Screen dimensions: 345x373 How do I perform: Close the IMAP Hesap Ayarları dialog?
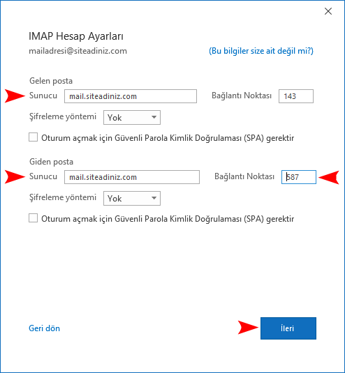pyautogui.click(x=328, y=11)
